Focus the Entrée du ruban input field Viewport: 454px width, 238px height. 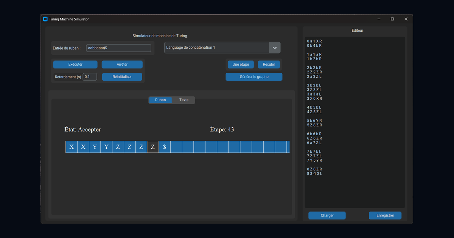coord(118,48)
